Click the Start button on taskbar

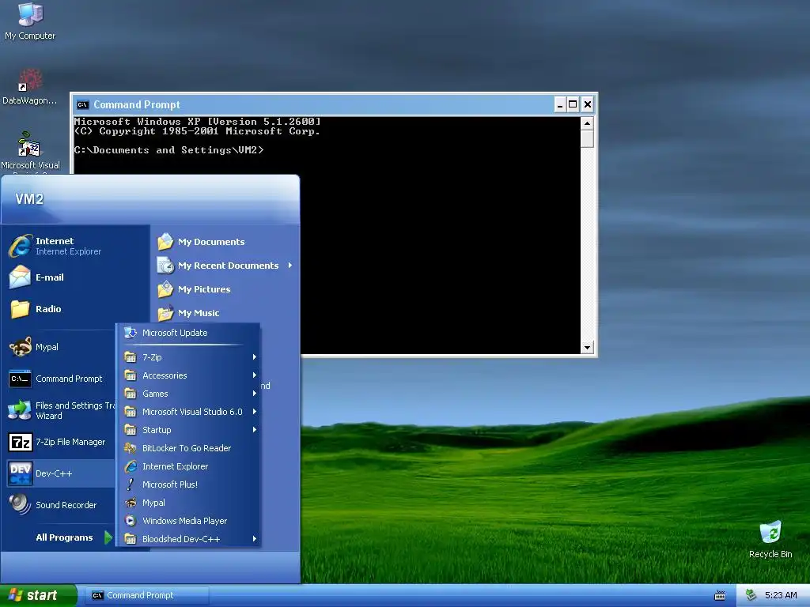point(38,595)
